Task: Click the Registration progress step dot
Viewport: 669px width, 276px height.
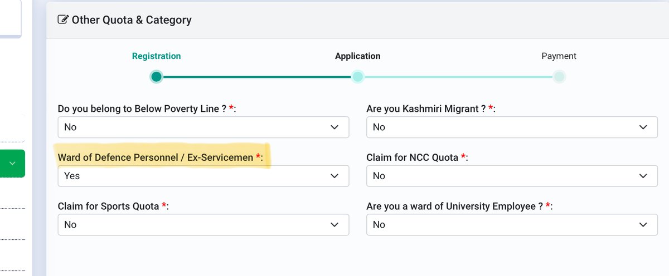Action: pos(157,77)
